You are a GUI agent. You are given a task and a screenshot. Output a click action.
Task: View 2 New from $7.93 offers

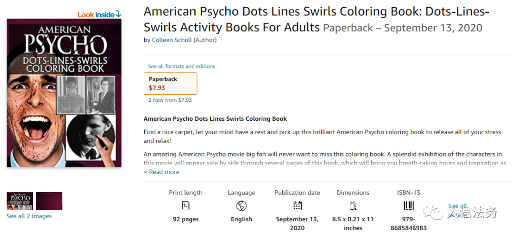[170, 100]
